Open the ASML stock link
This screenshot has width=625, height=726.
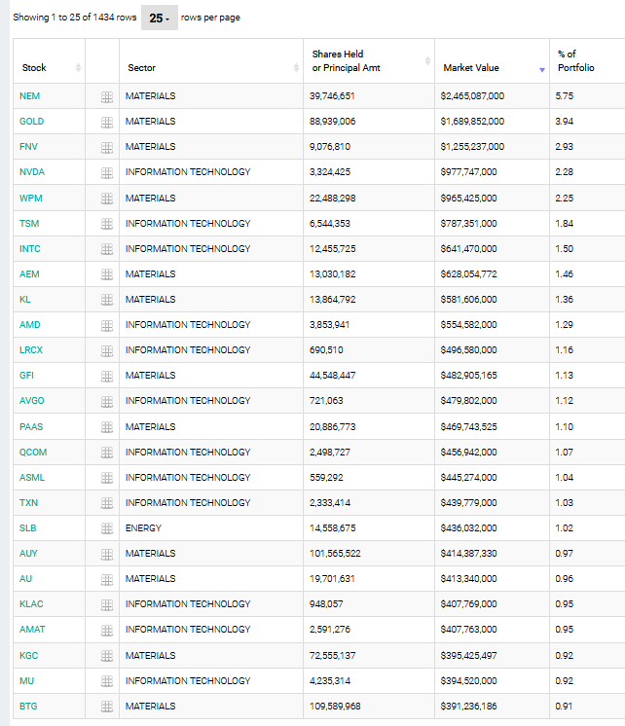(x=32, y=478)
